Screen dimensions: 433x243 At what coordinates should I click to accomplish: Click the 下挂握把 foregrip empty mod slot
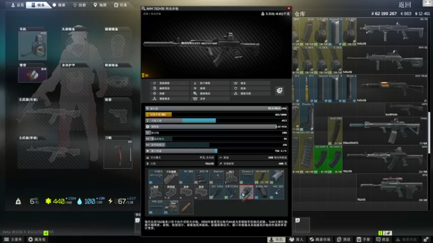(x=171, y=177)
